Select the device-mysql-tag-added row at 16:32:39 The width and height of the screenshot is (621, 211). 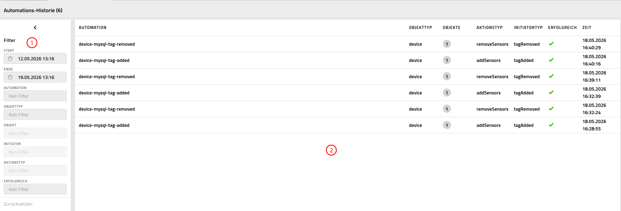pos(347,93)
